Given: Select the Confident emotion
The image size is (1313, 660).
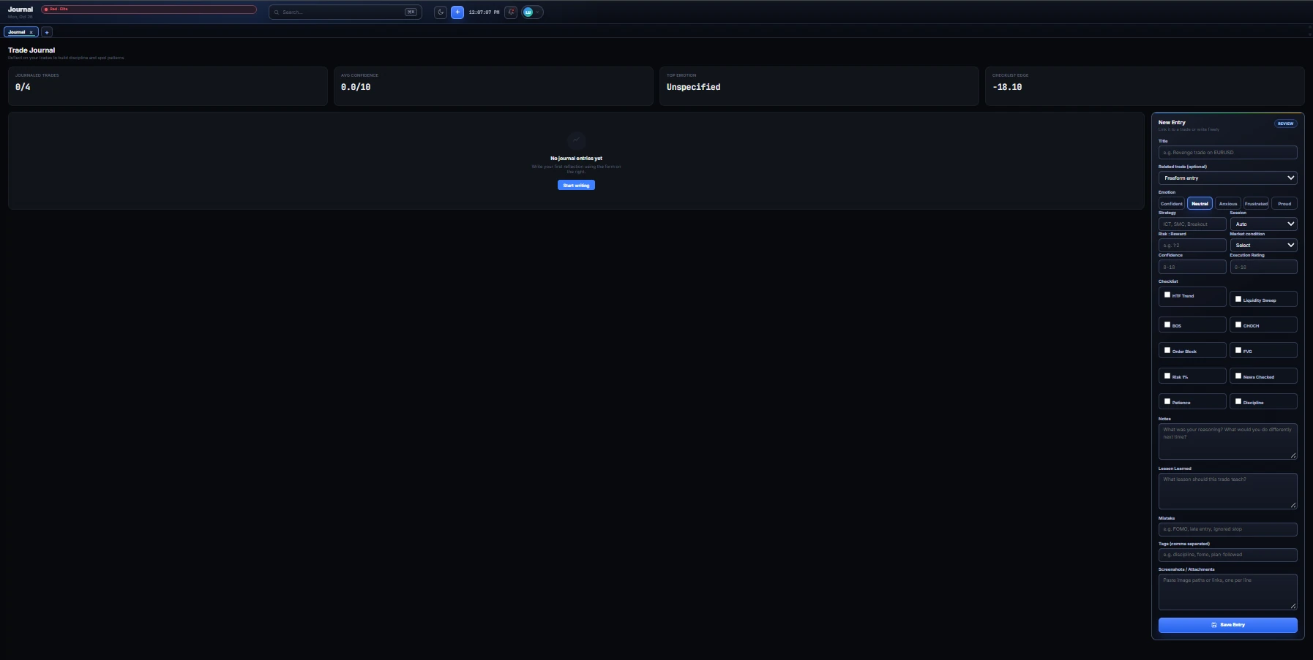Looking at the screenshot, I should coord(1171,204).
